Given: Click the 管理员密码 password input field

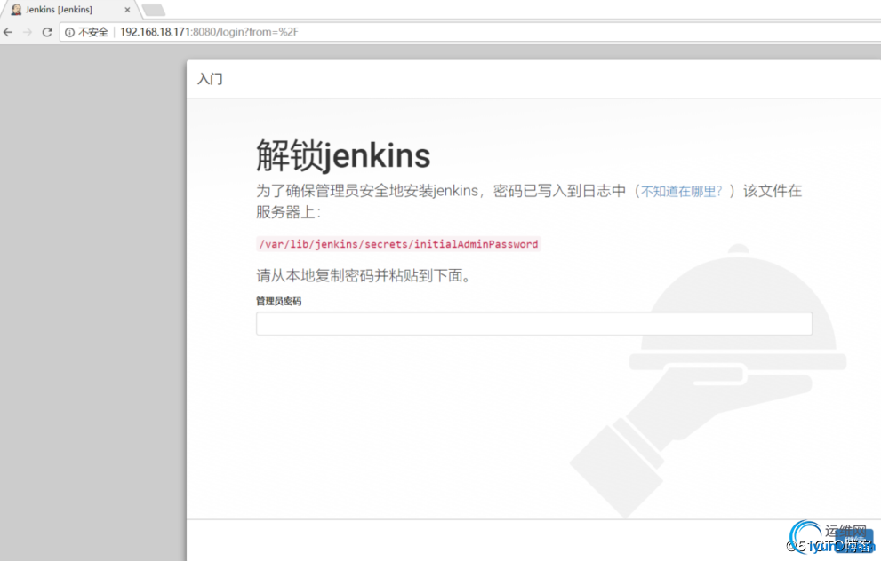Looking at the screenshot, I should point(533,324).
